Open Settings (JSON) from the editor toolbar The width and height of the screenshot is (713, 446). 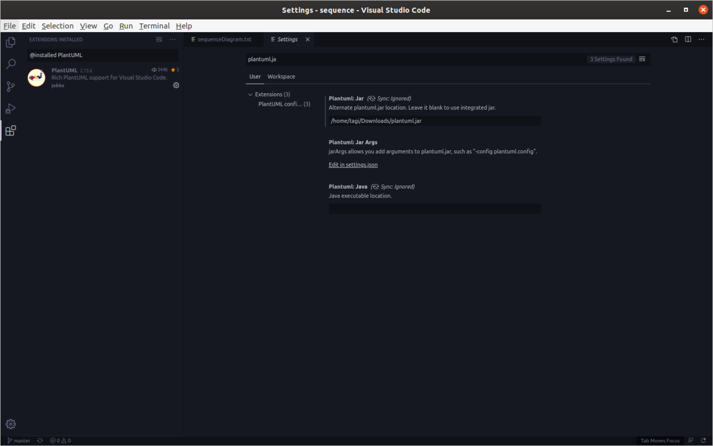click(674, 40)
